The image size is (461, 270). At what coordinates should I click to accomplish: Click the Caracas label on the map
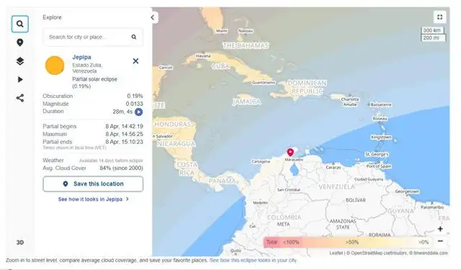tap(333, 167)
